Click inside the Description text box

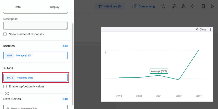35,26
